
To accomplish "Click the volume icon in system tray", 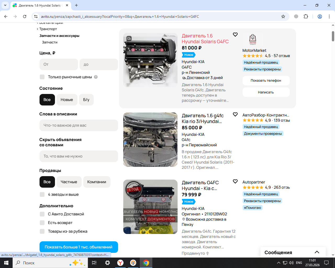I will [291, 263].
